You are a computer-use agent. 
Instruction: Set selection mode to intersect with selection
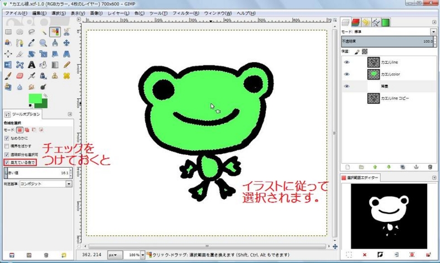click(x=41, y=130)
